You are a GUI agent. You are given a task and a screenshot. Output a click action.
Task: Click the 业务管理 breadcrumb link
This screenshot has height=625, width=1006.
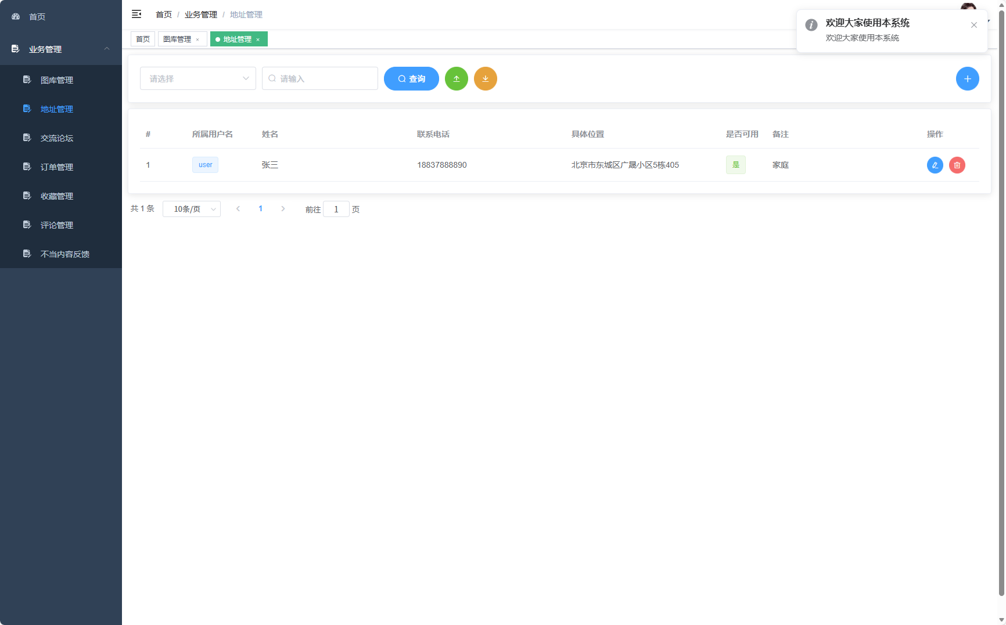click(x=200, y=15)
